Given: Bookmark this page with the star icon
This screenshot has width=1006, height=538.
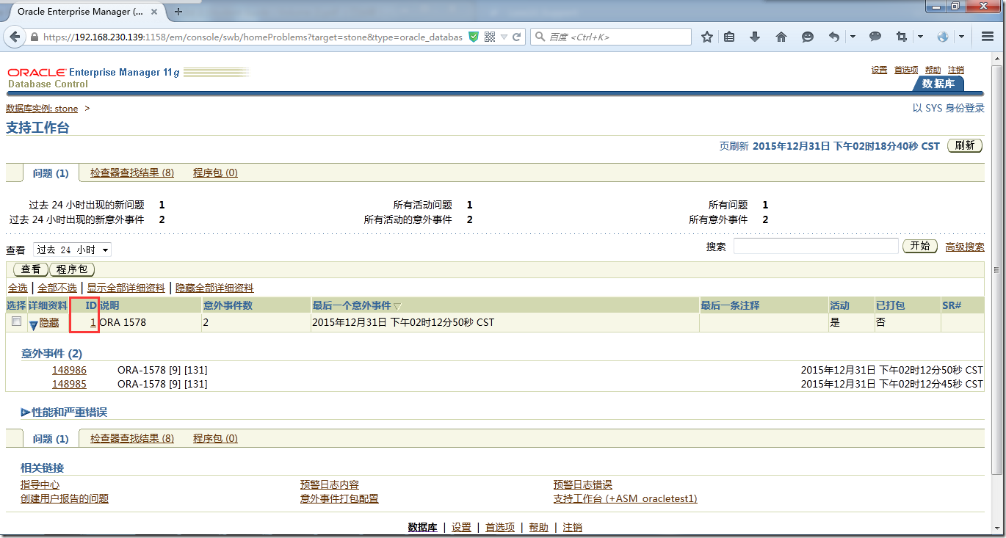Looking at the screenshot, I should click(707, 37).
